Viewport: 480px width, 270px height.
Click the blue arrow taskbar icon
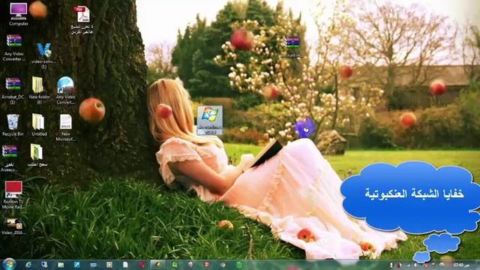[76, 265]
